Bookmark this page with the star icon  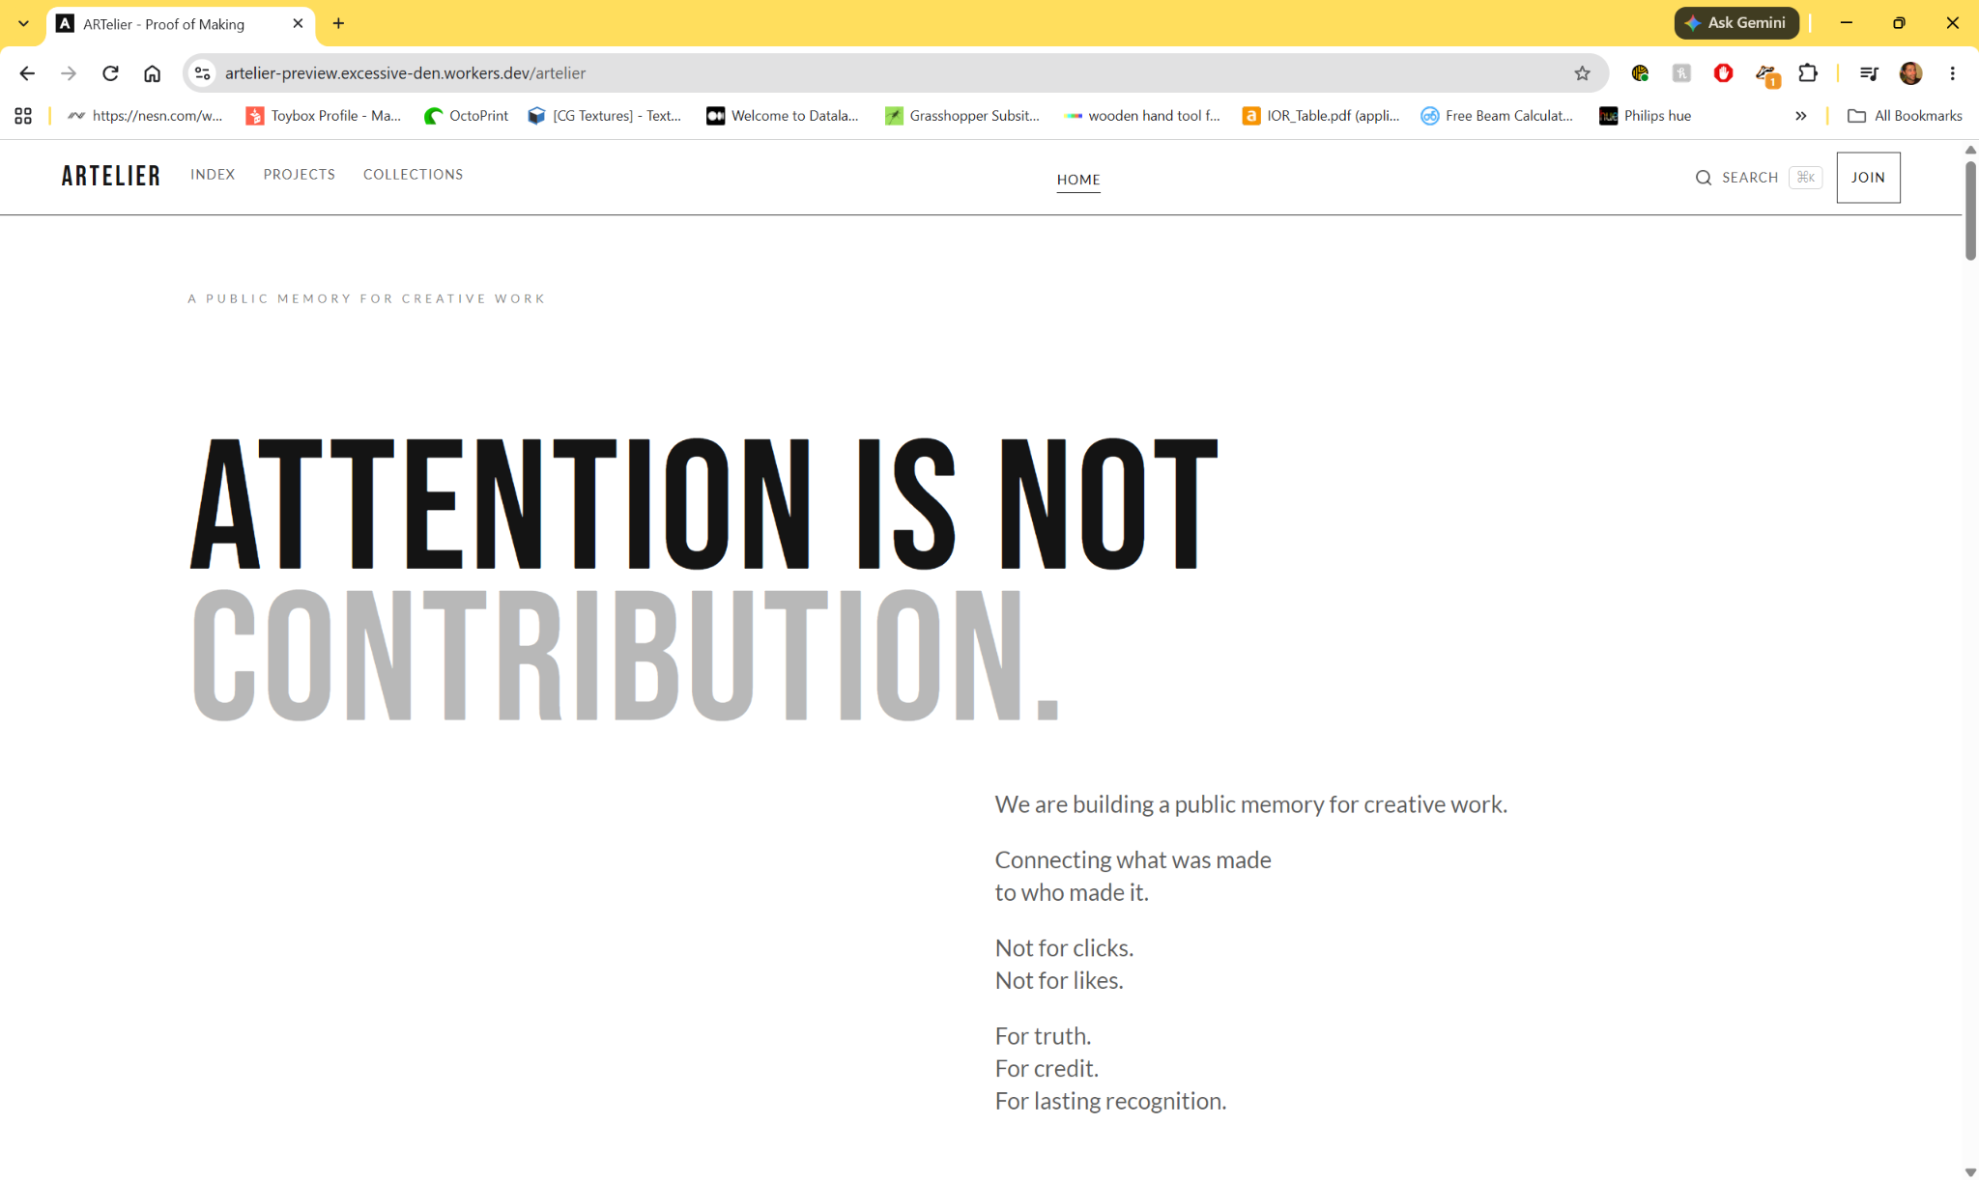(x=1582, y=73)
